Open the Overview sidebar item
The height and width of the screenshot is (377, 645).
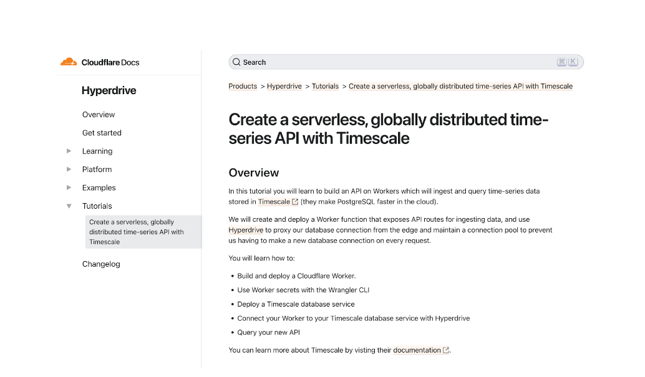click(x=99, y=115)
